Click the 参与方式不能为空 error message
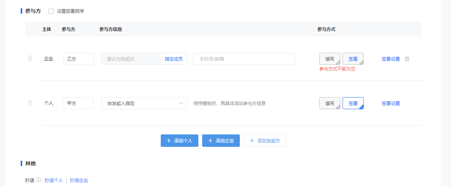The width and height of the screenshot is (451, 186). pos(337,69)
